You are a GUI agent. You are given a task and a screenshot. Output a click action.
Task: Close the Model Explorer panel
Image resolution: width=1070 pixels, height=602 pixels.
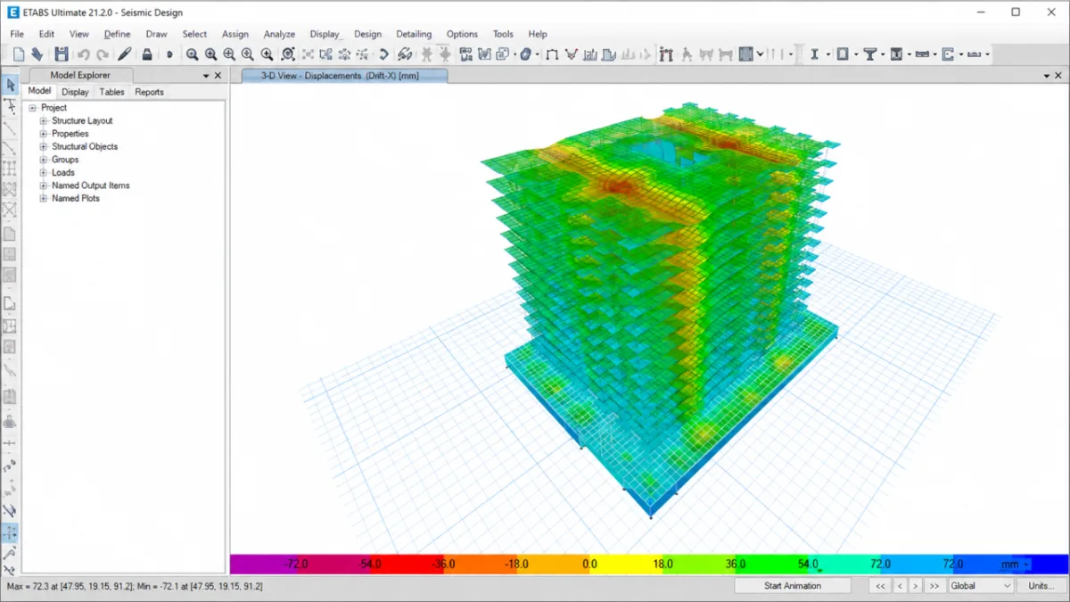pyautogui.click(x=218, y=76)
